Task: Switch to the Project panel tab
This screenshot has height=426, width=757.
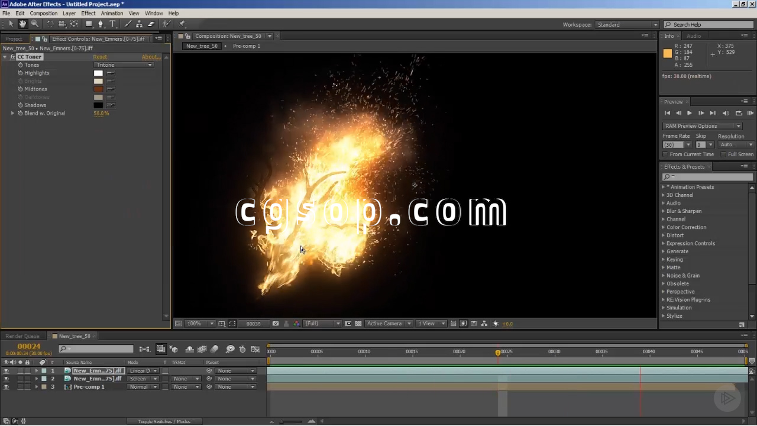Action: click(14, 39)
